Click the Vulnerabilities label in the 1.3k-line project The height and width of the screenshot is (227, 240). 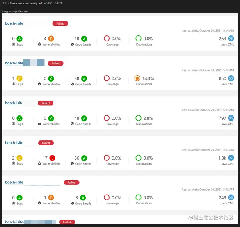point(51,163)
